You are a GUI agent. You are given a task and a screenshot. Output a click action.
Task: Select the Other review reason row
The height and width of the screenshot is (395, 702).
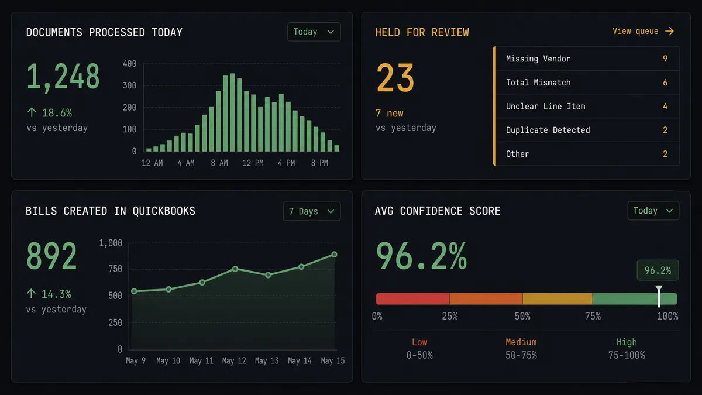tap(587, 154)
